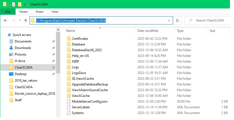234x120 pixels.
Task: Click the DatabaseDec06_2023 folder icon
Action: (x=69, y=50)
